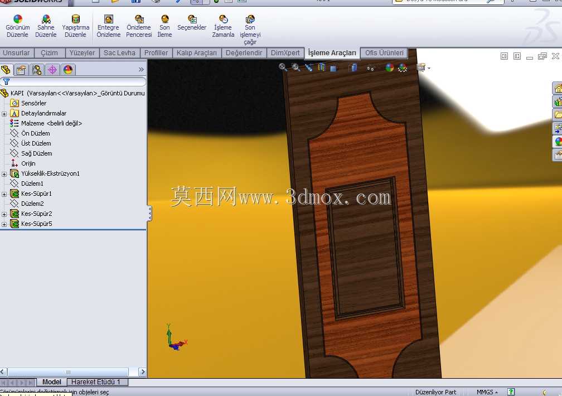562x396 pixels.
Task: Select Malzeme <belirli değil> item
Action: [52, 123]
